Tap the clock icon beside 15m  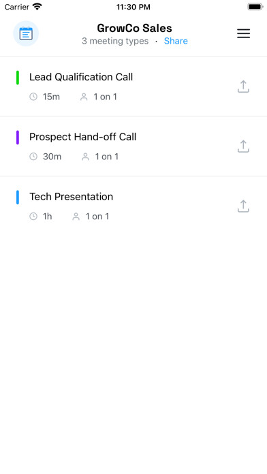(x=33, y=97)
